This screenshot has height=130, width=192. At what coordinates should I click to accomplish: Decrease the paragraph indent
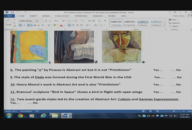(90, 21)
